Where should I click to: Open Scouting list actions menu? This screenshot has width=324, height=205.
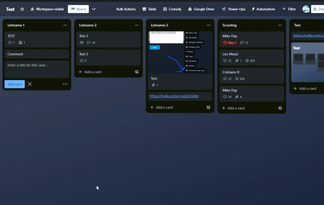(280, 25)
